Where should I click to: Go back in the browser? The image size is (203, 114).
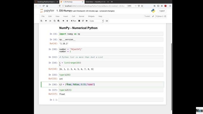[x=36, y=6]
